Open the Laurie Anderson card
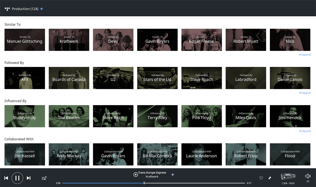316x187 pixels. (x=202, y=154)
